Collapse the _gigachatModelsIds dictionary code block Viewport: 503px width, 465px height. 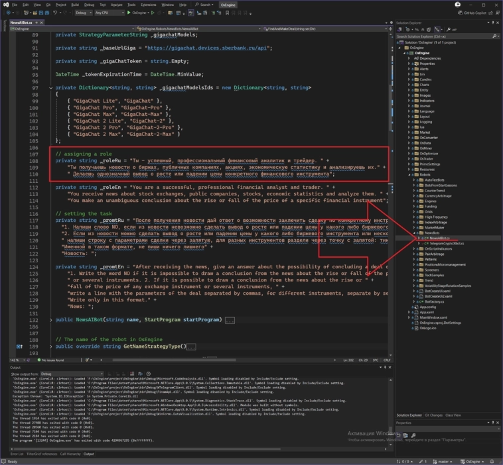[52, 87]
